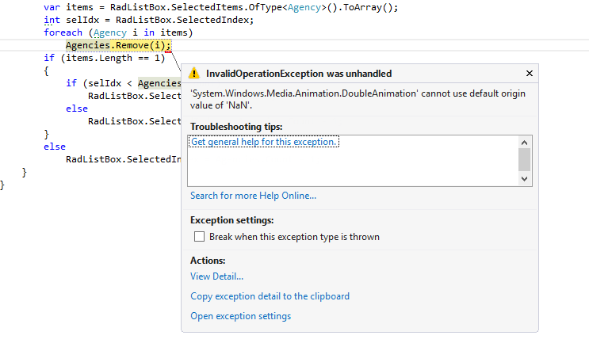Click the Troubleshooting tips scrollbar thumb
589x343 pixels.
tap(524, 159)
